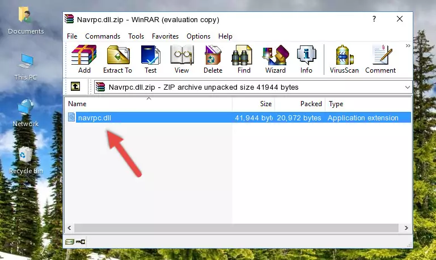Select the Documents desktop icon
The height and width of the screenshot is (260, 436).
point(26,21)
